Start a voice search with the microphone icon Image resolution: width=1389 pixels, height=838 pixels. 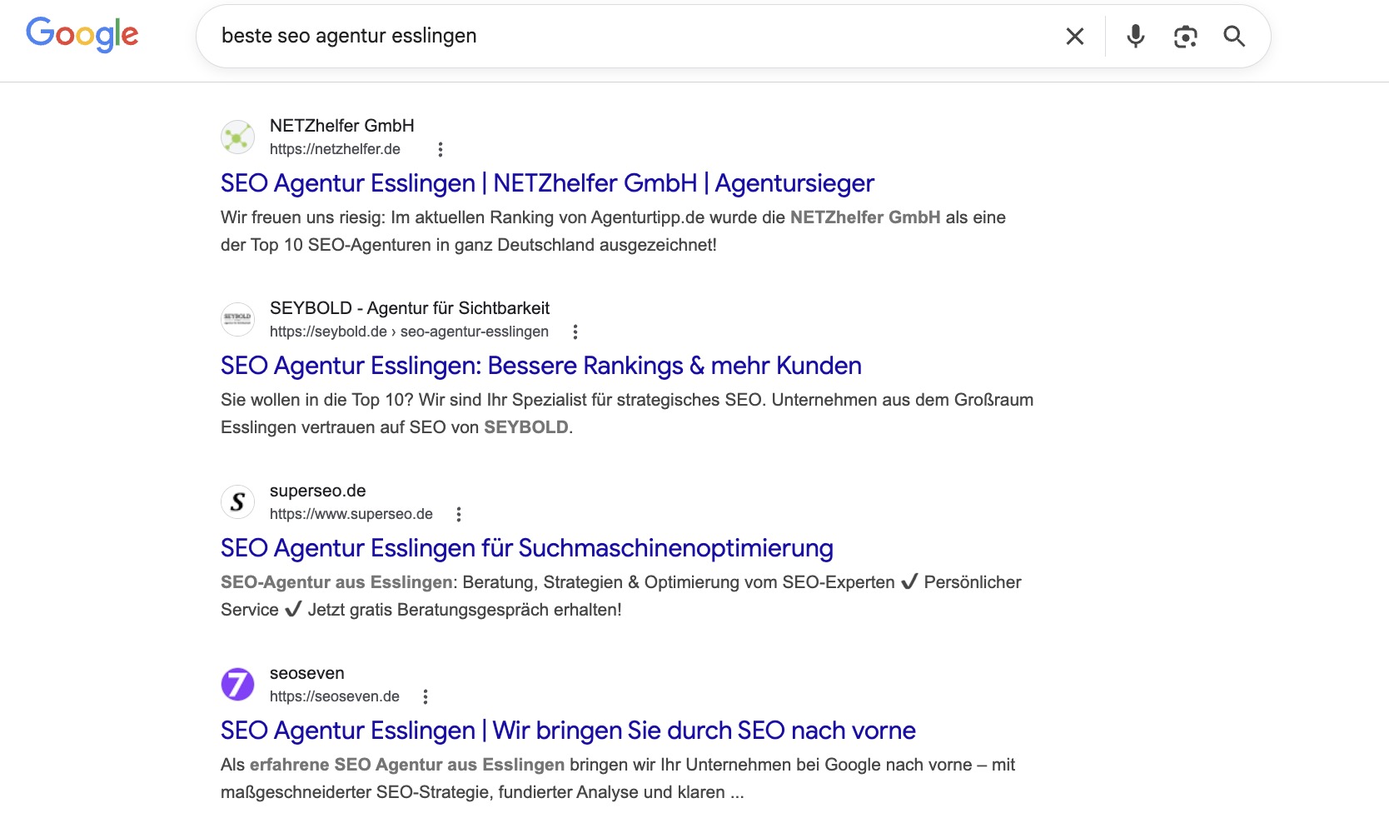point(1134,36)
